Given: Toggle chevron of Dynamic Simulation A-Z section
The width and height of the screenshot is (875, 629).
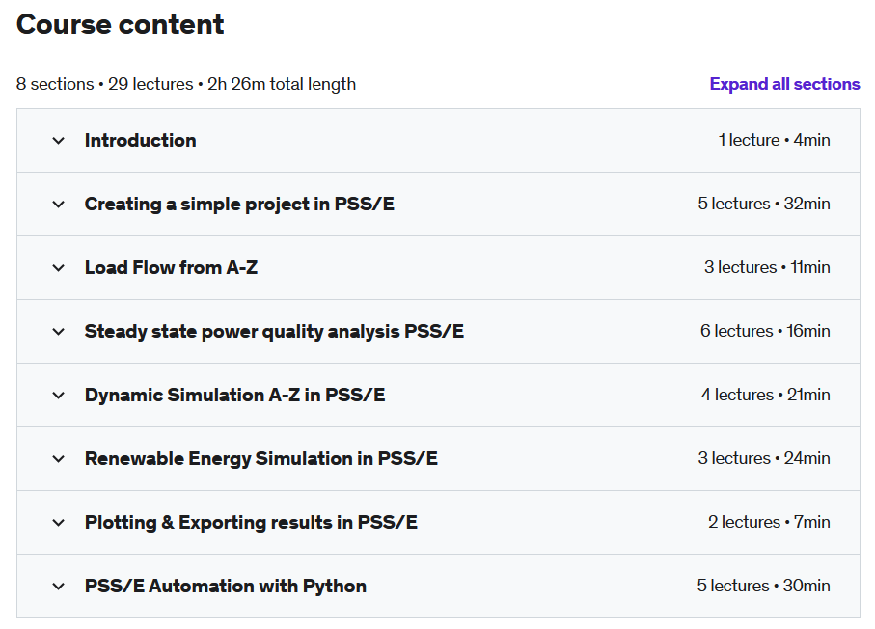Looking at the screenshot, I should pos(58,396).
